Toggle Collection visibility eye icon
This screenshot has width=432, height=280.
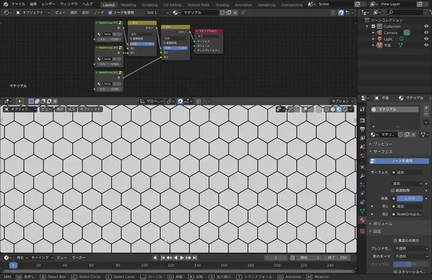click(426, 27)
